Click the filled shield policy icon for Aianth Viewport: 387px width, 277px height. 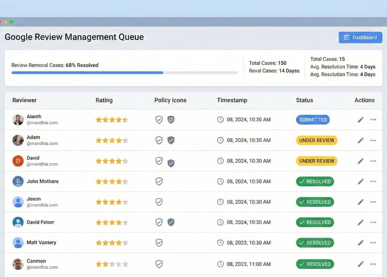171,120
